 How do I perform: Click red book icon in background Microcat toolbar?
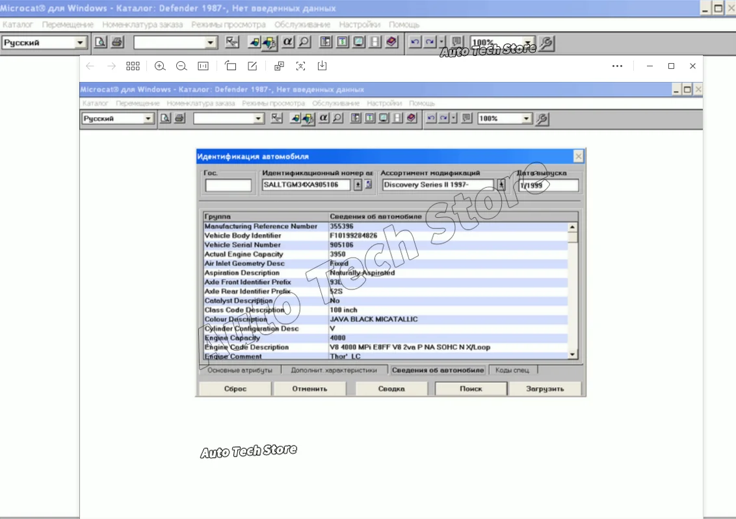click(391, 42)
